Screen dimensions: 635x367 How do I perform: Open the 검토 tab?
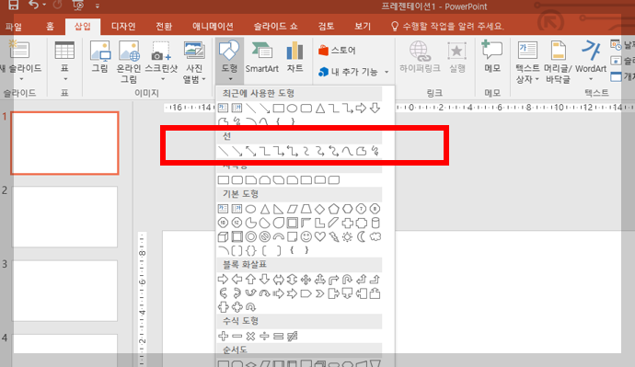point(326,27)
